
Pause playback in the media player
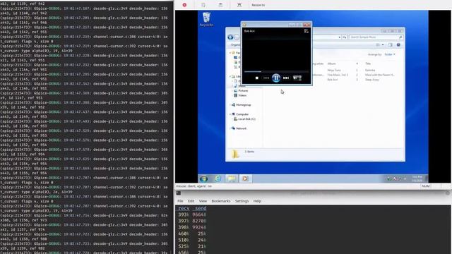coord(276,78)
